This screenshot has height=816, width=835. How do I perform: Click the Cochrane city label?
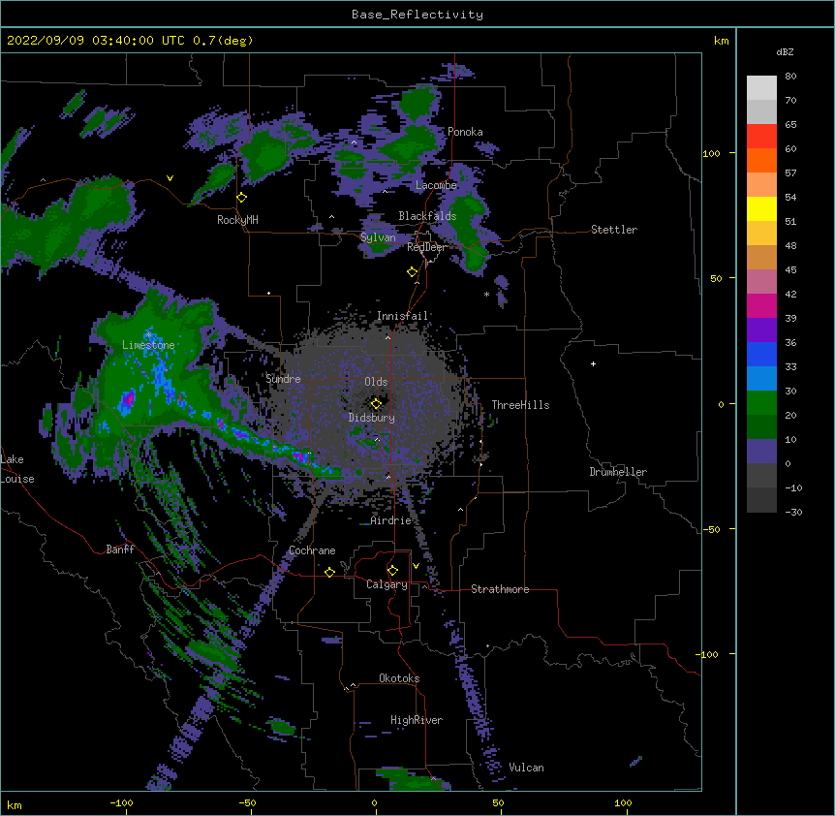(312, 550)
